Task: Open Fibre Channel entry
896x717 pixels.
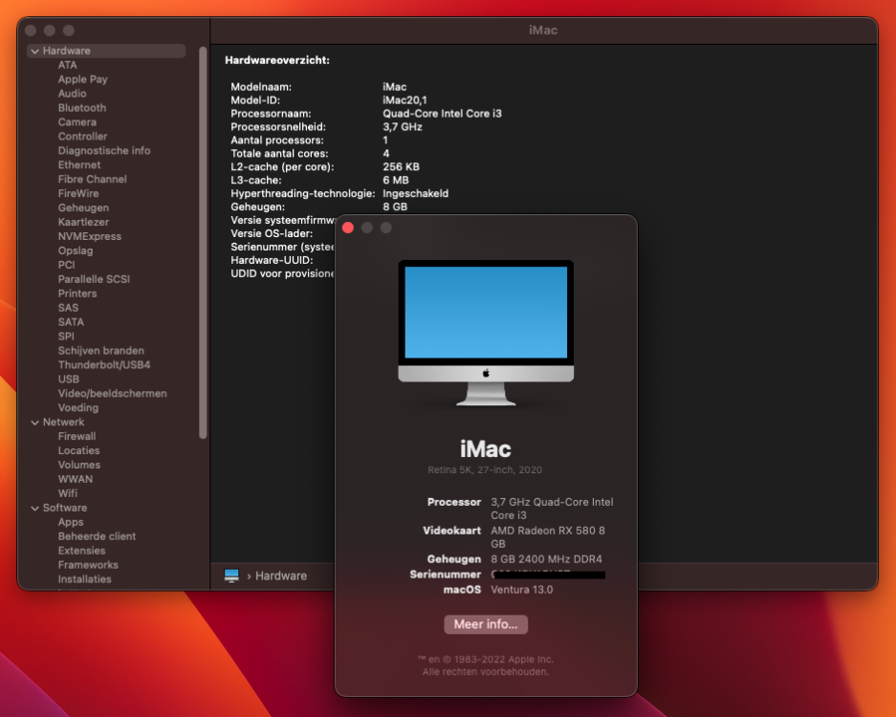Action: [92, 180]
